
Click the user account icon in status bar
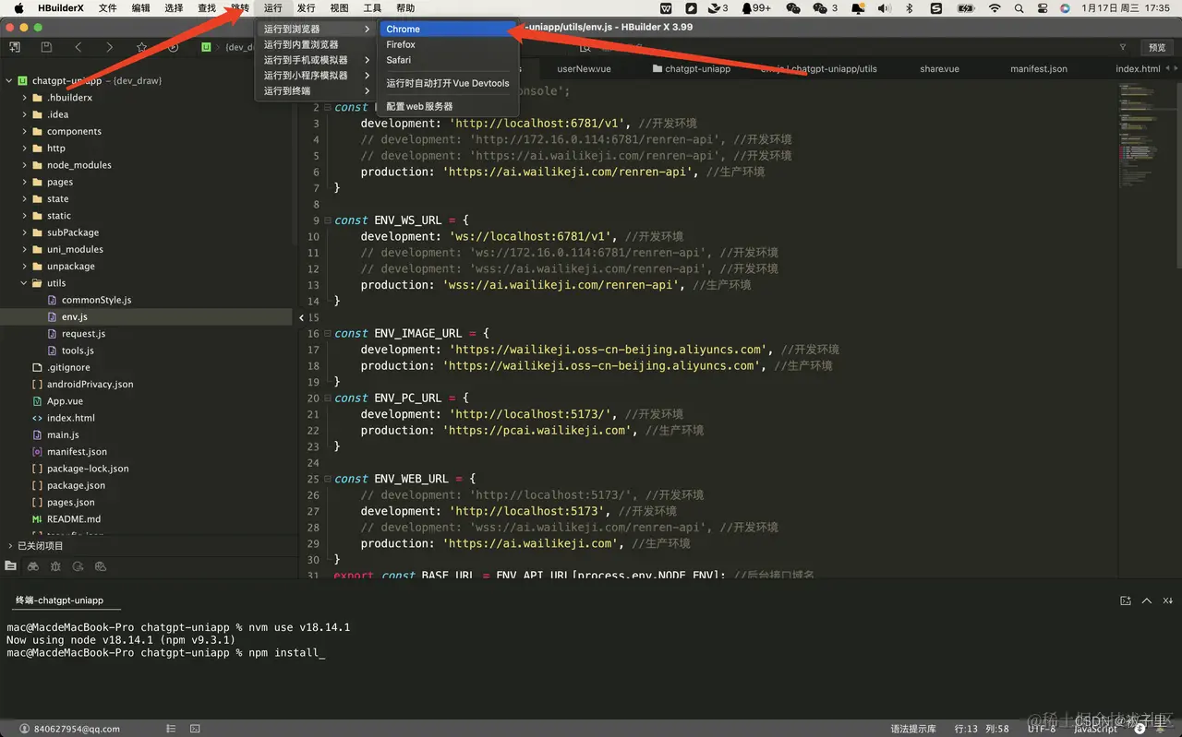tap(26, 729)
